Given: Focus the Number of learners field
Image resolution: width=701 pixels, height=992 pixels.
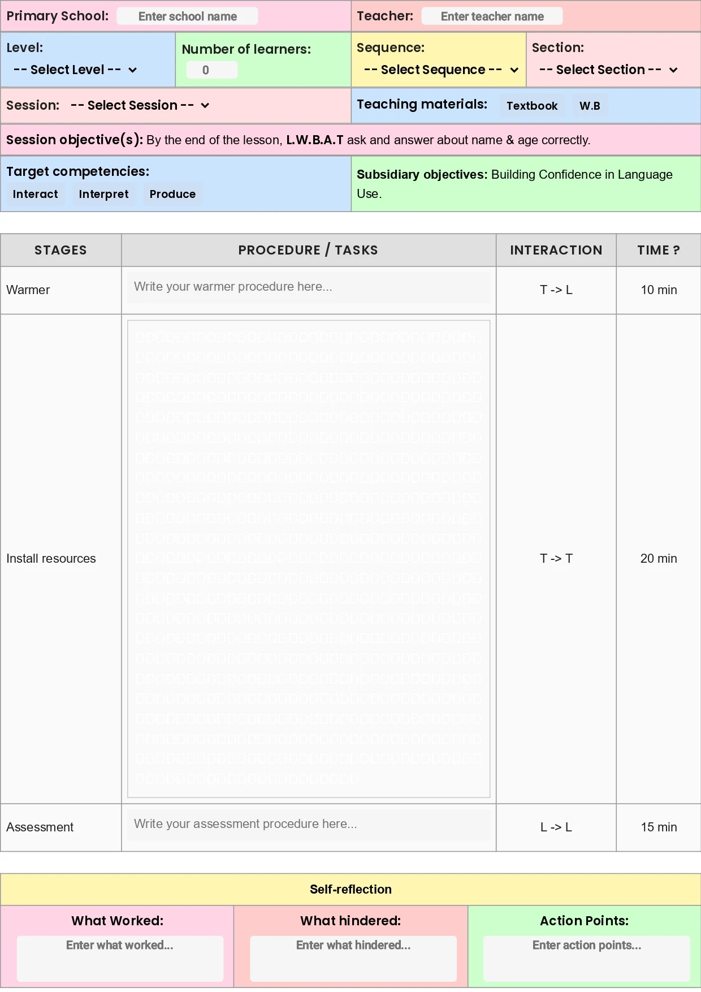Looking at the screenshot, I should click(x=211, y=70).
